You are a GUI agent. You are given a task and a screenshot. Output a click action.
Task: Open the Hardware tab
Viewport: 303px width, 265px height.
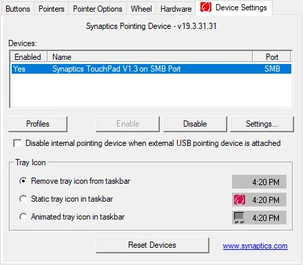point(176,9)
